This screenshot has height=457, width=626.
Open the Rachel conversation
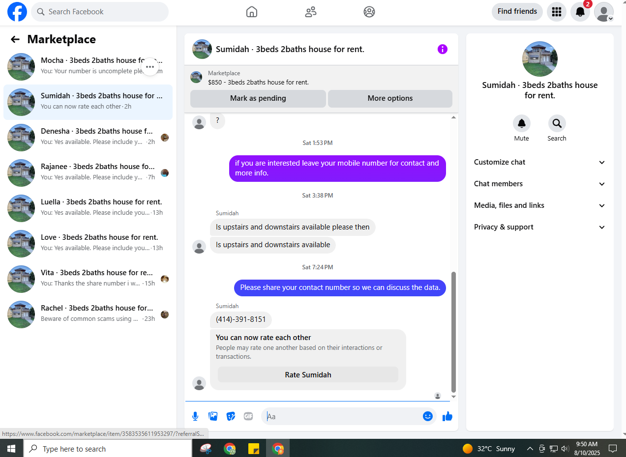point(88,314)
